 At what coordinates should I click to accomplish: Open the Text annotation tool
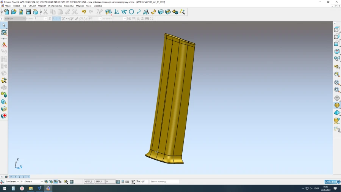(146, 12)
